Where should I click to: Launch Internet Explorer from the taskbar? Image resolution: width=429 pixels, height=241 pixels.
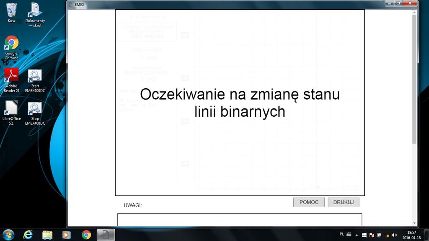28,235
